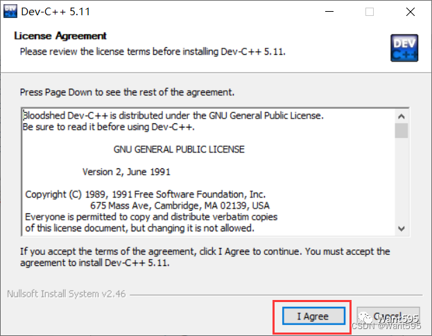Close the Dev-C++ 5.11 setup window
Viewport: 432px width, 336px height.
pos(411,12)
